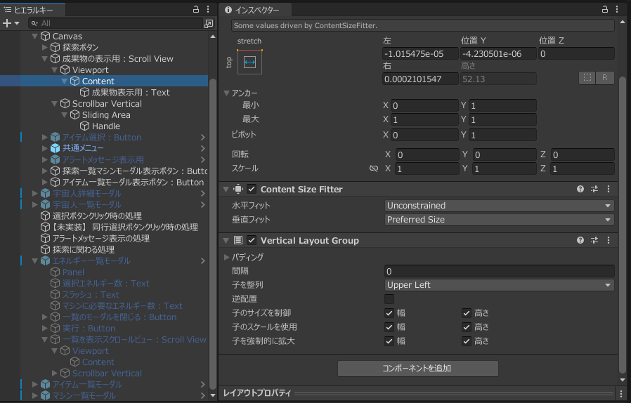Expand the 探索ボタン tree node
Viewport: 631px width, 403px height.
pos(45,48)
